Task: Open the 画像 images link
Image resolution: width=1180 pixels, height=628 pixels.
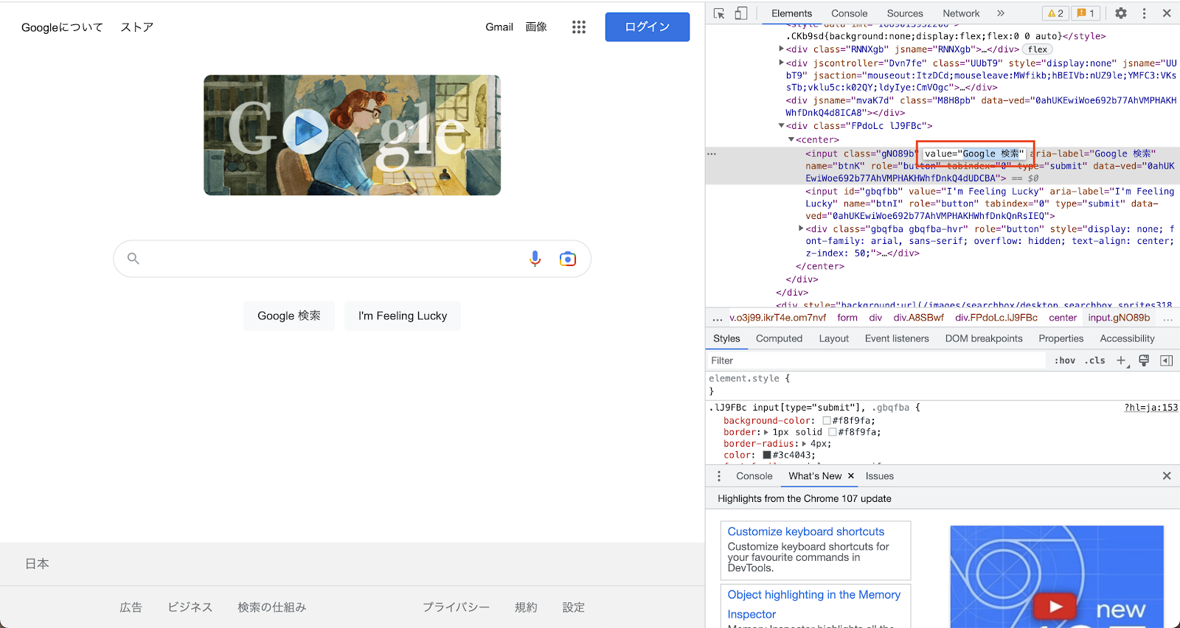Action: point(536,27)
